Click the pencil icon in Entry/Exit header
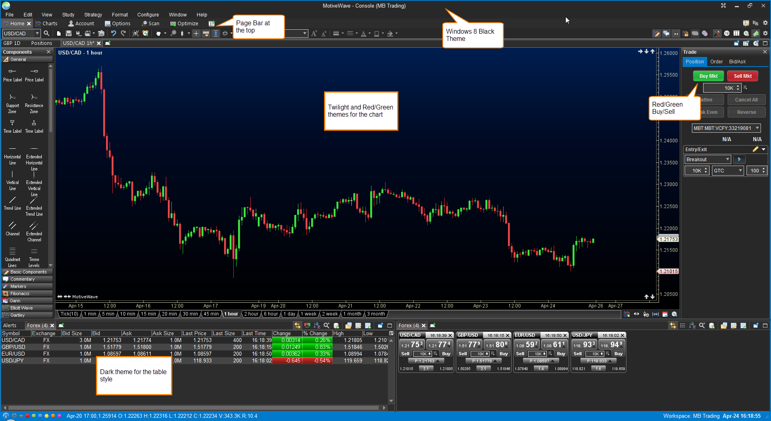 coord(755,149)
